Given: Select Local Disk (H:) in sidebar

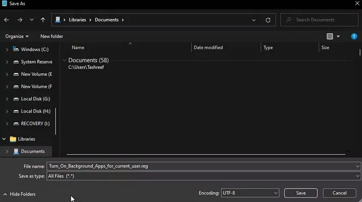Looking at the screenshot, I should pos(36,111).
